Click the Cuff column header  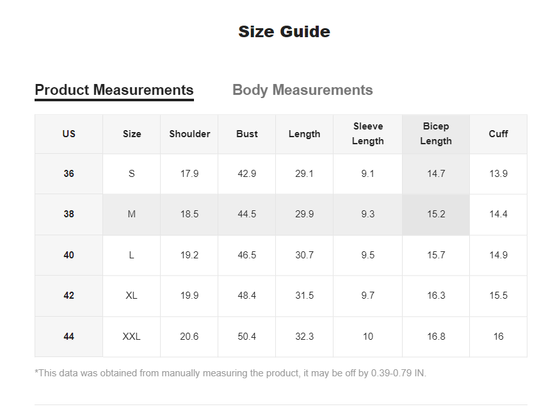coord(499,134)
